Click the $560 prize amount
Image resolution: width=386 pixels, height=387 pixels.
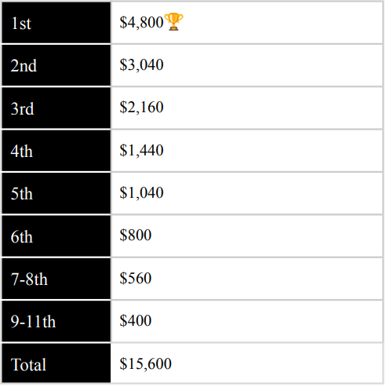pos(136,278)
